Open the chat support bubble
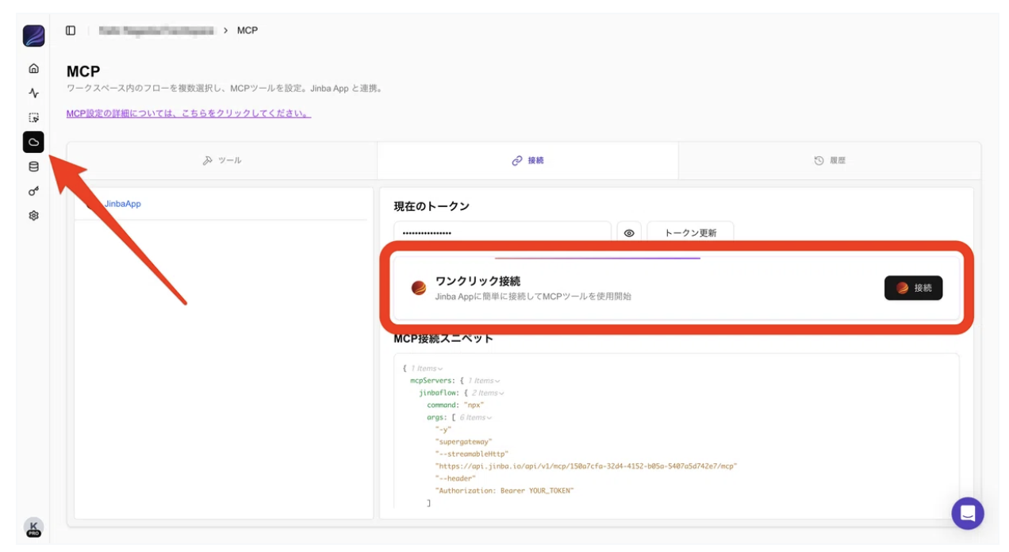Viewport: 1009px width, 552px height. point(968,513)
